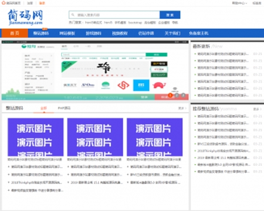The width and height of the screenshot is (264, 211).
Task: Click the 注册 link at top left
Action: pyautogui.click(x=30, y=3)
